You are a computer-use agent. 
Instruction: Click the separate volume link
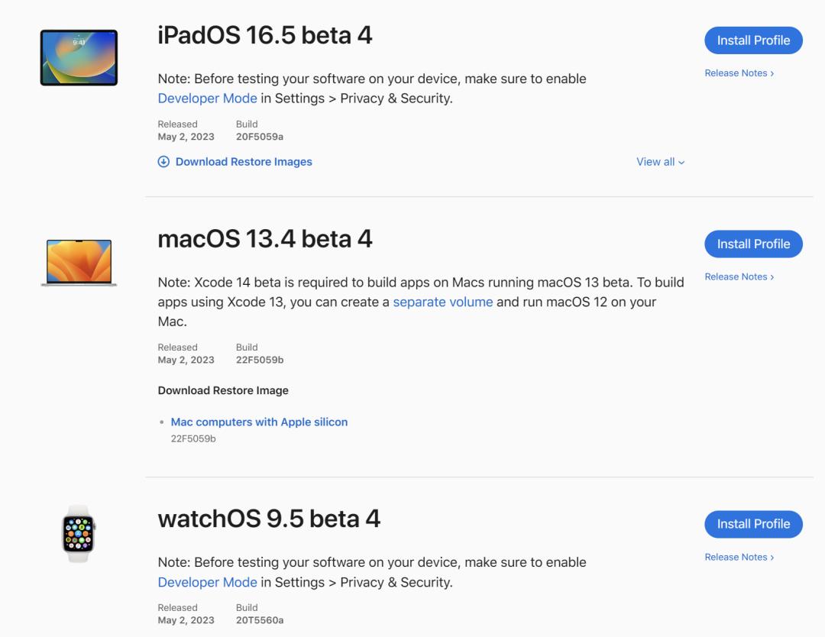[443, 302]
